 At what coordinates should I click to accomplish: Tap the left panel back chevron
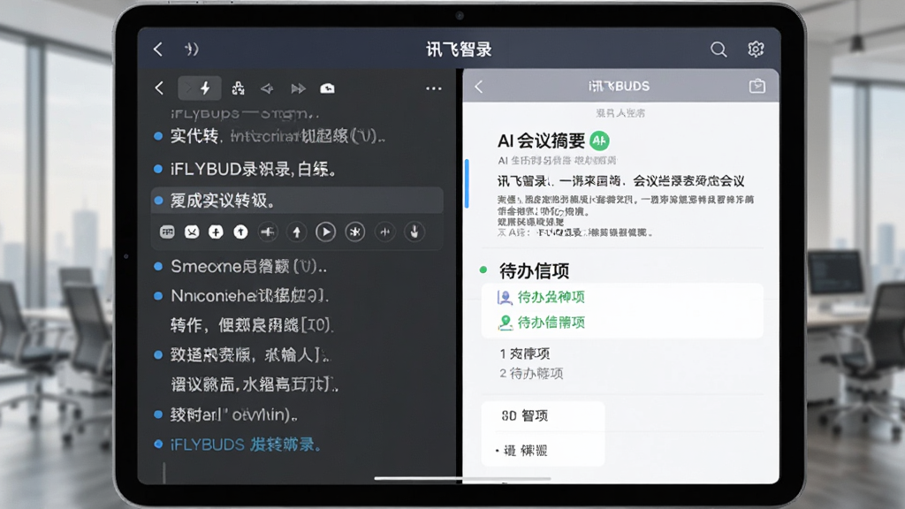159,88
